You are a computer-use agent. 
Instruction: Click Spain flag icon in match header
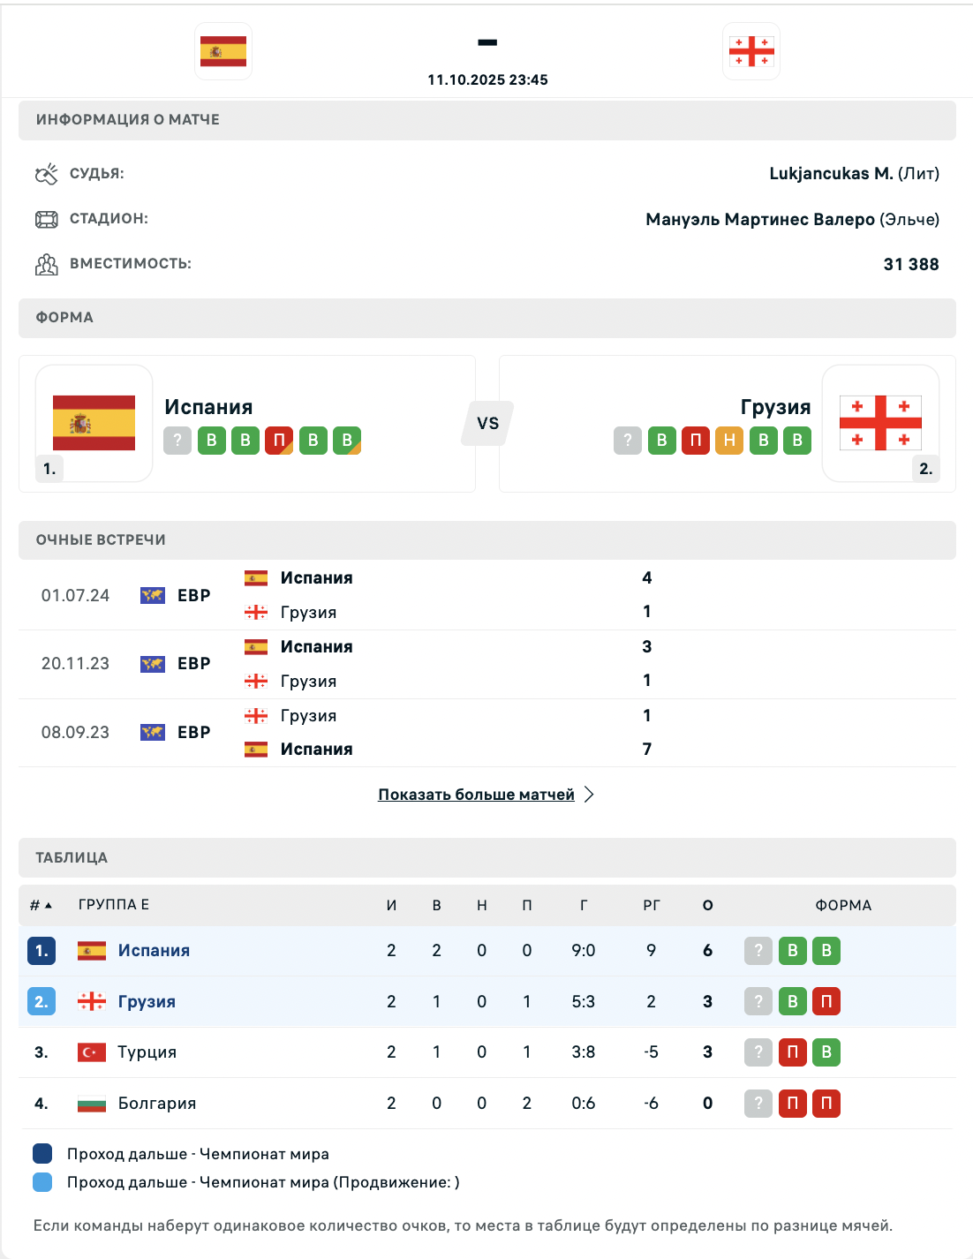click(x=223, y=51)
